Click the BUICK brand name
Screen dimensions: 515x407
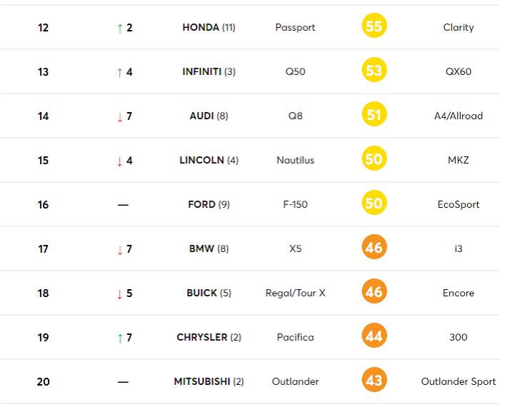coord(201,293)
